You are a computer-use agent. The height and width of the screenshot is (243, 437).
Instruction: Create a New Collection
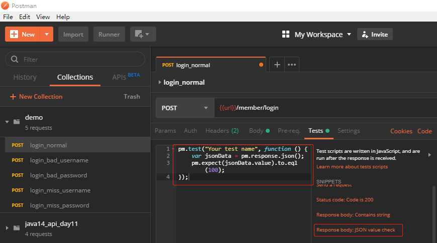36,97
